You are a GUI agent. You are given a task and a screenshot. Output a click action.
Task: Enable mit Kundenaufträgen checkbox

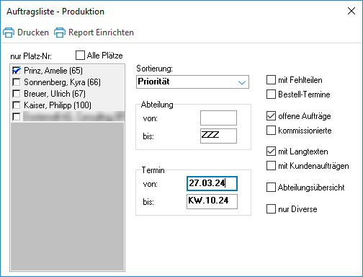[x=271, y=166]
